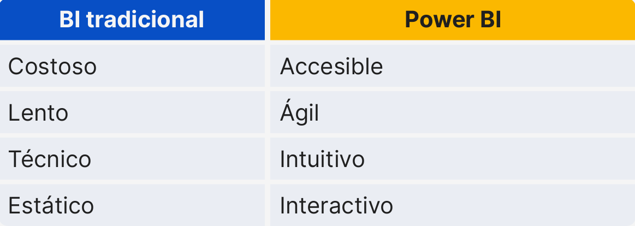Choose the Power BI counterpart of 'Lento'

pos(299,113)
